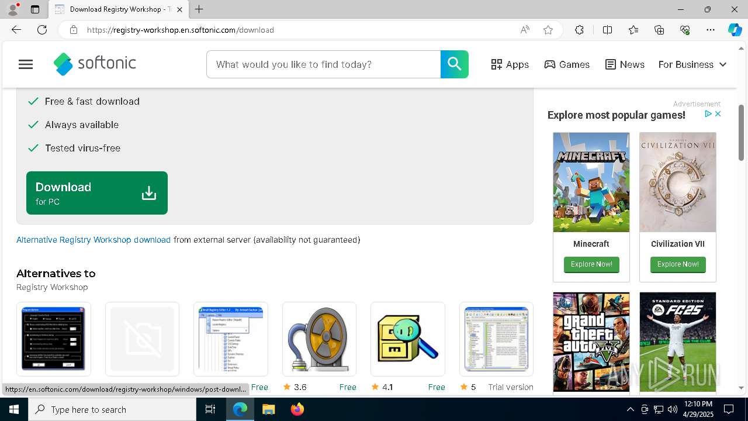Open File Explorer from taskbar
Viewport: 748px width, 421px height.
268,409
